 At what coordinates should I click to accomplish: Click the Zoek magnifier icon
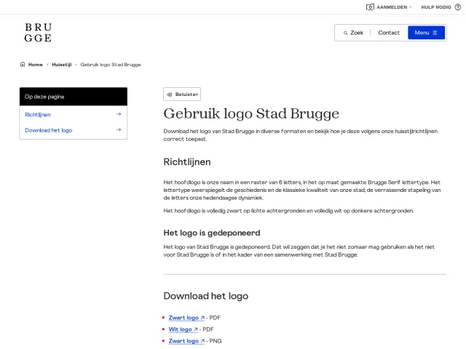(345, 33)
